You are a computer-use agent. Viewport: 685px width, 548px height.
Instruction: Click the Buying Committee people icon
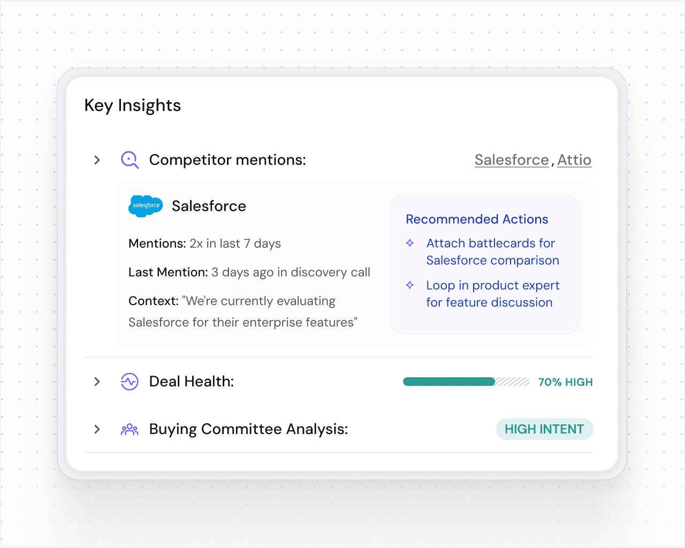[130, 429]
